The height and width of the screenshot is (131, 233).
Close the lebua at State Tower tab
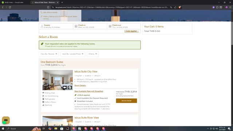[x=58, y=3]
